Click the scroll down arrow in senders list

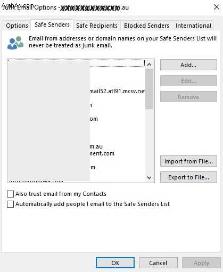click(x=149, y=177)
